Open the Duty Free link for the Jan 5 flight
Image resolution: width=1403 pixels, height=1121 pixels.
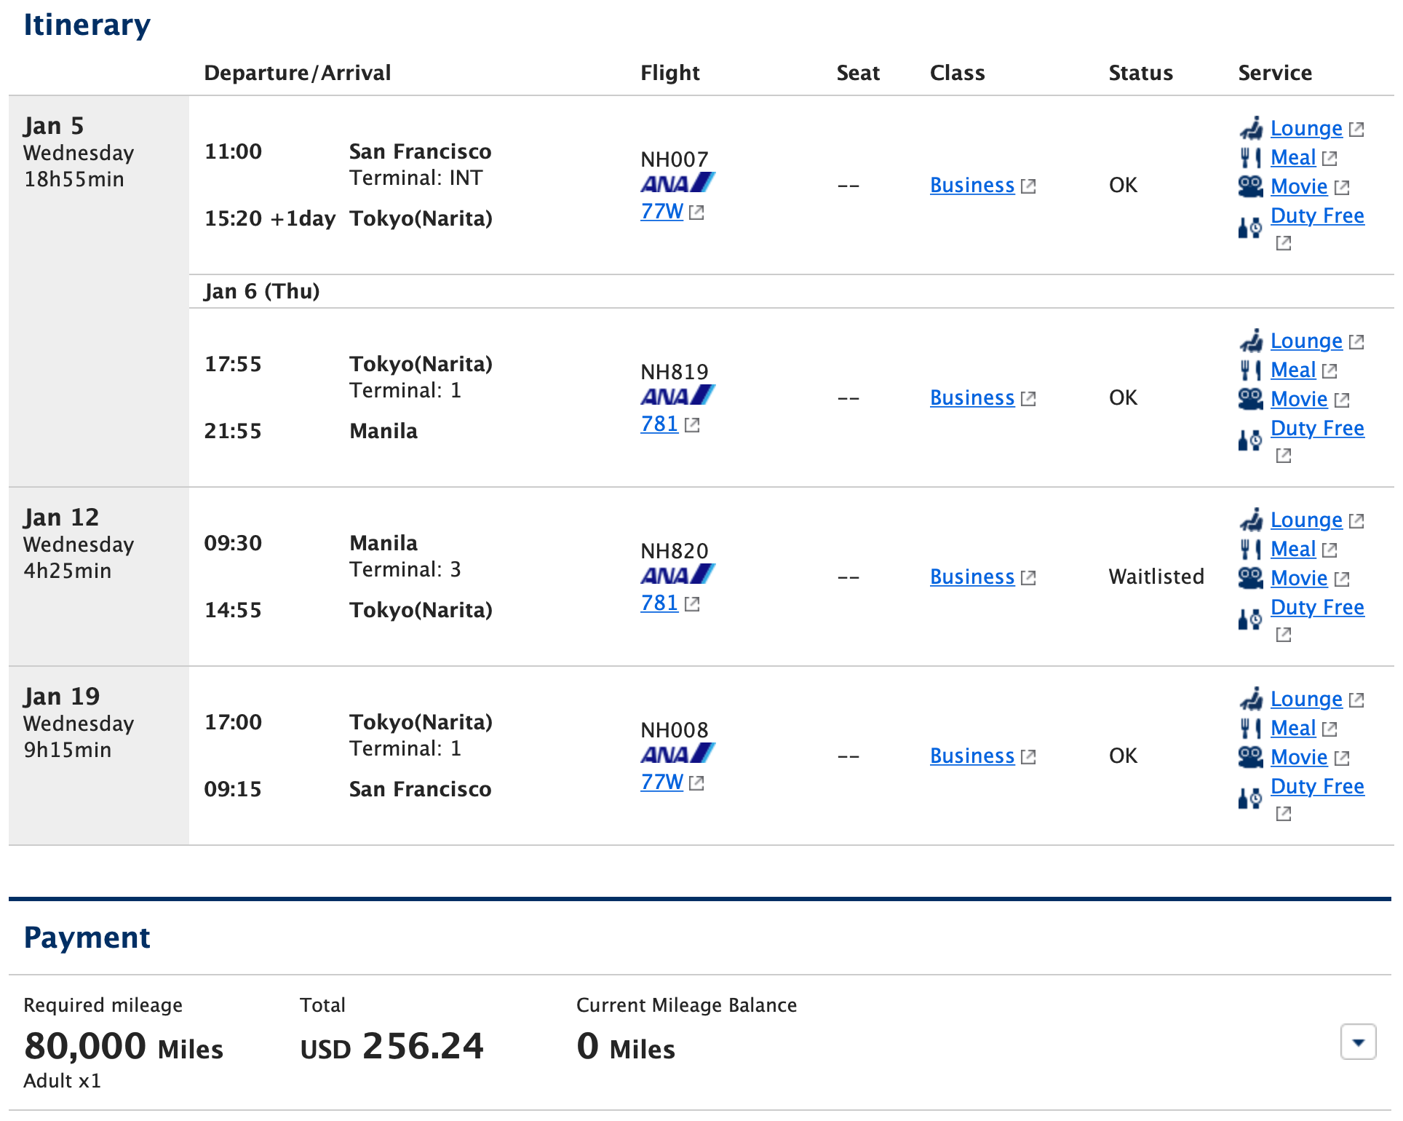tap(1317, 215)
